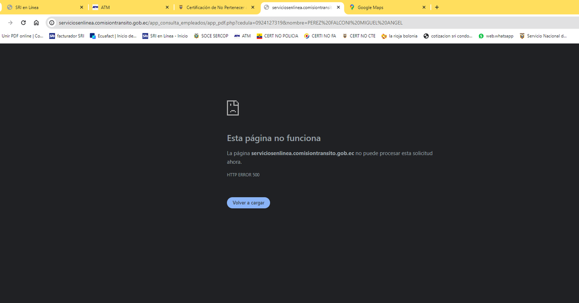
Task: Switch to the SRI en Línea tab
Action: pos(45,7)
